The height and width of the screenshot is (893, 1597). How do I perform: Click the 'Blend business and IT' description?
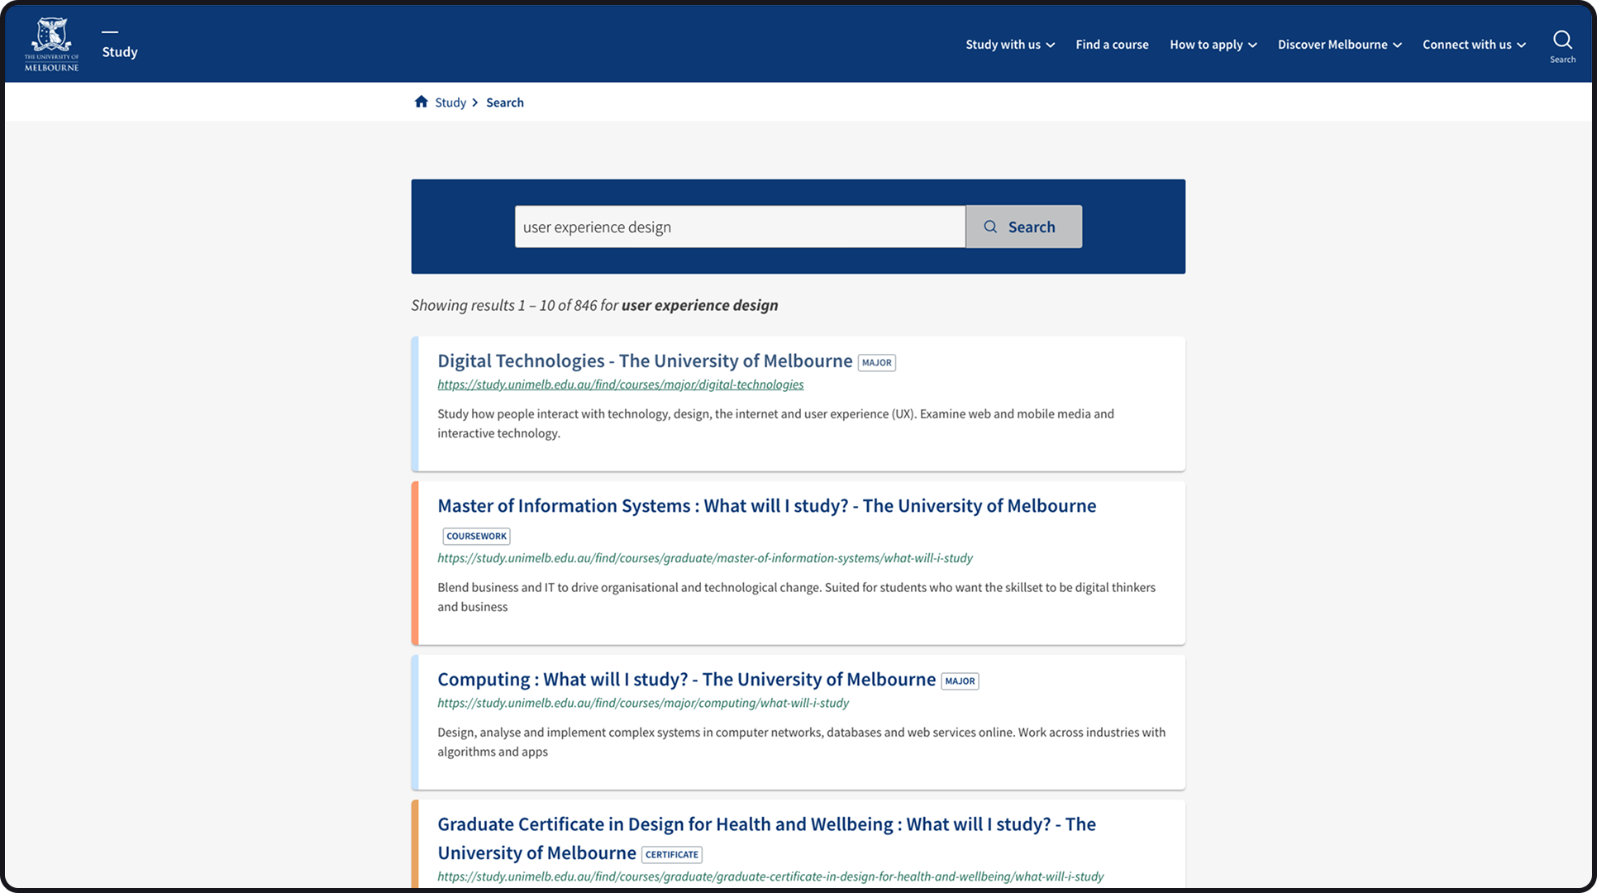796,597
